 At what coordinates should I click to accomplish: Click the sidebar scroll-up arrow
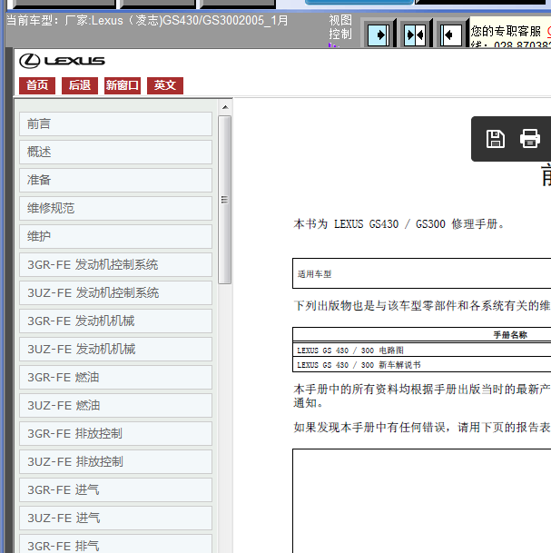tap(225, 107)
